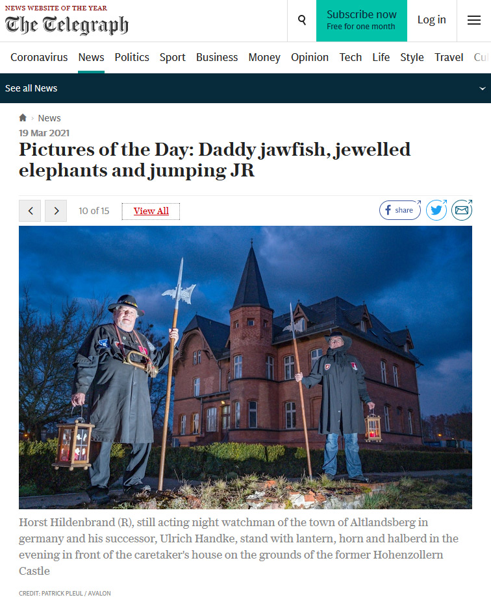
Task: Open the search magnifier icon
Action: pyautogui.click(x=302, y=20)
